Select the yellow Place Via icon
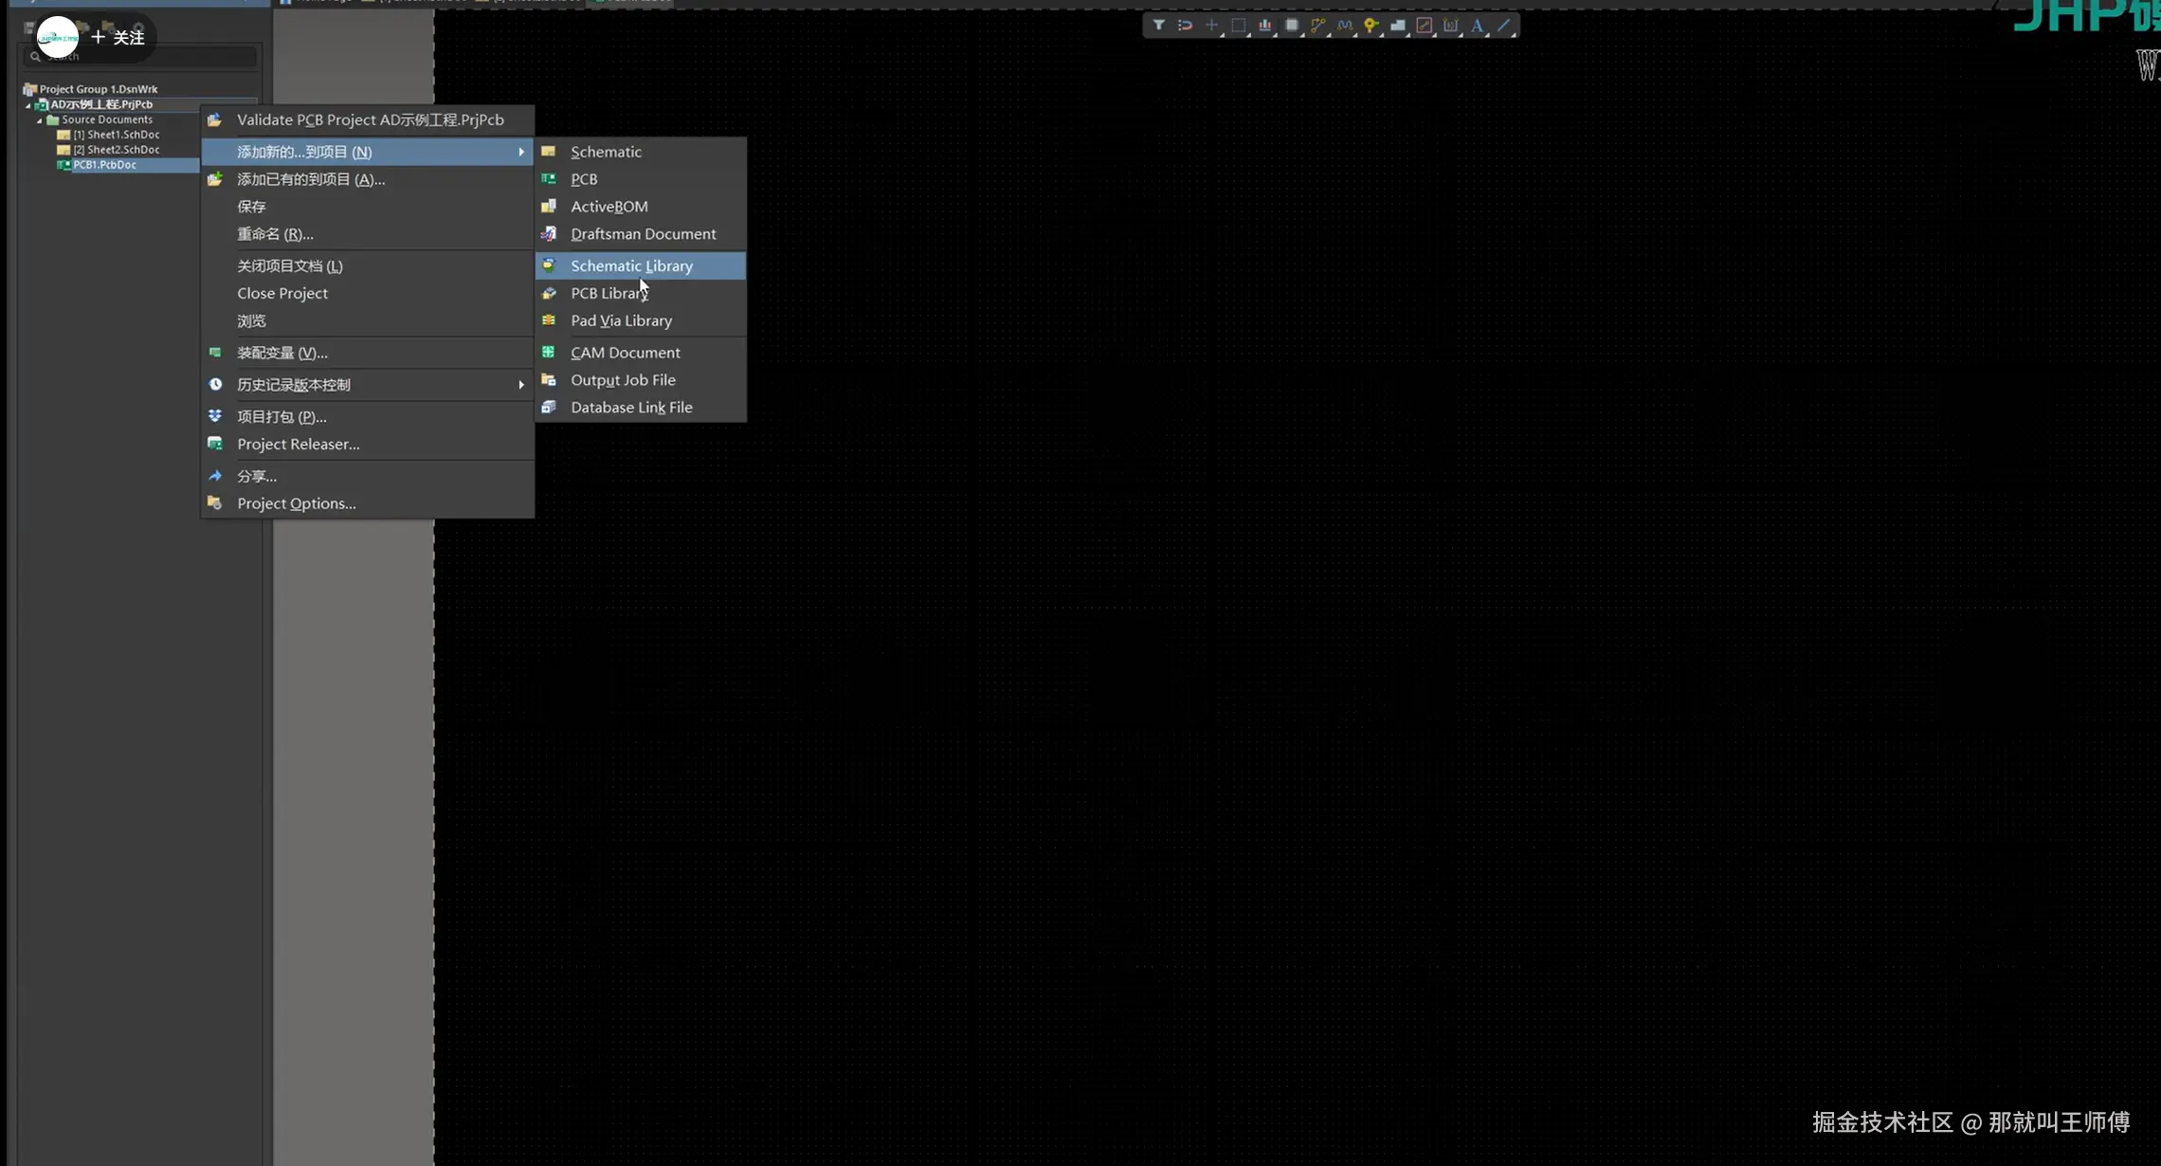 tap(1371, 26)
